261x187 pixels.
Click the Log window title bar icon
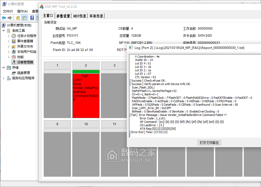coord(131,48)
